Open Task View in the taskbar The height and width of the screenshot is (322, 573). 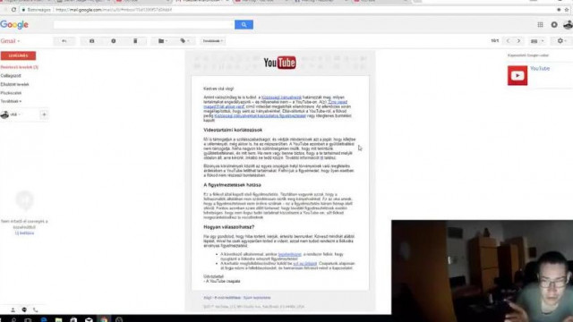click(x=28, y=319)
